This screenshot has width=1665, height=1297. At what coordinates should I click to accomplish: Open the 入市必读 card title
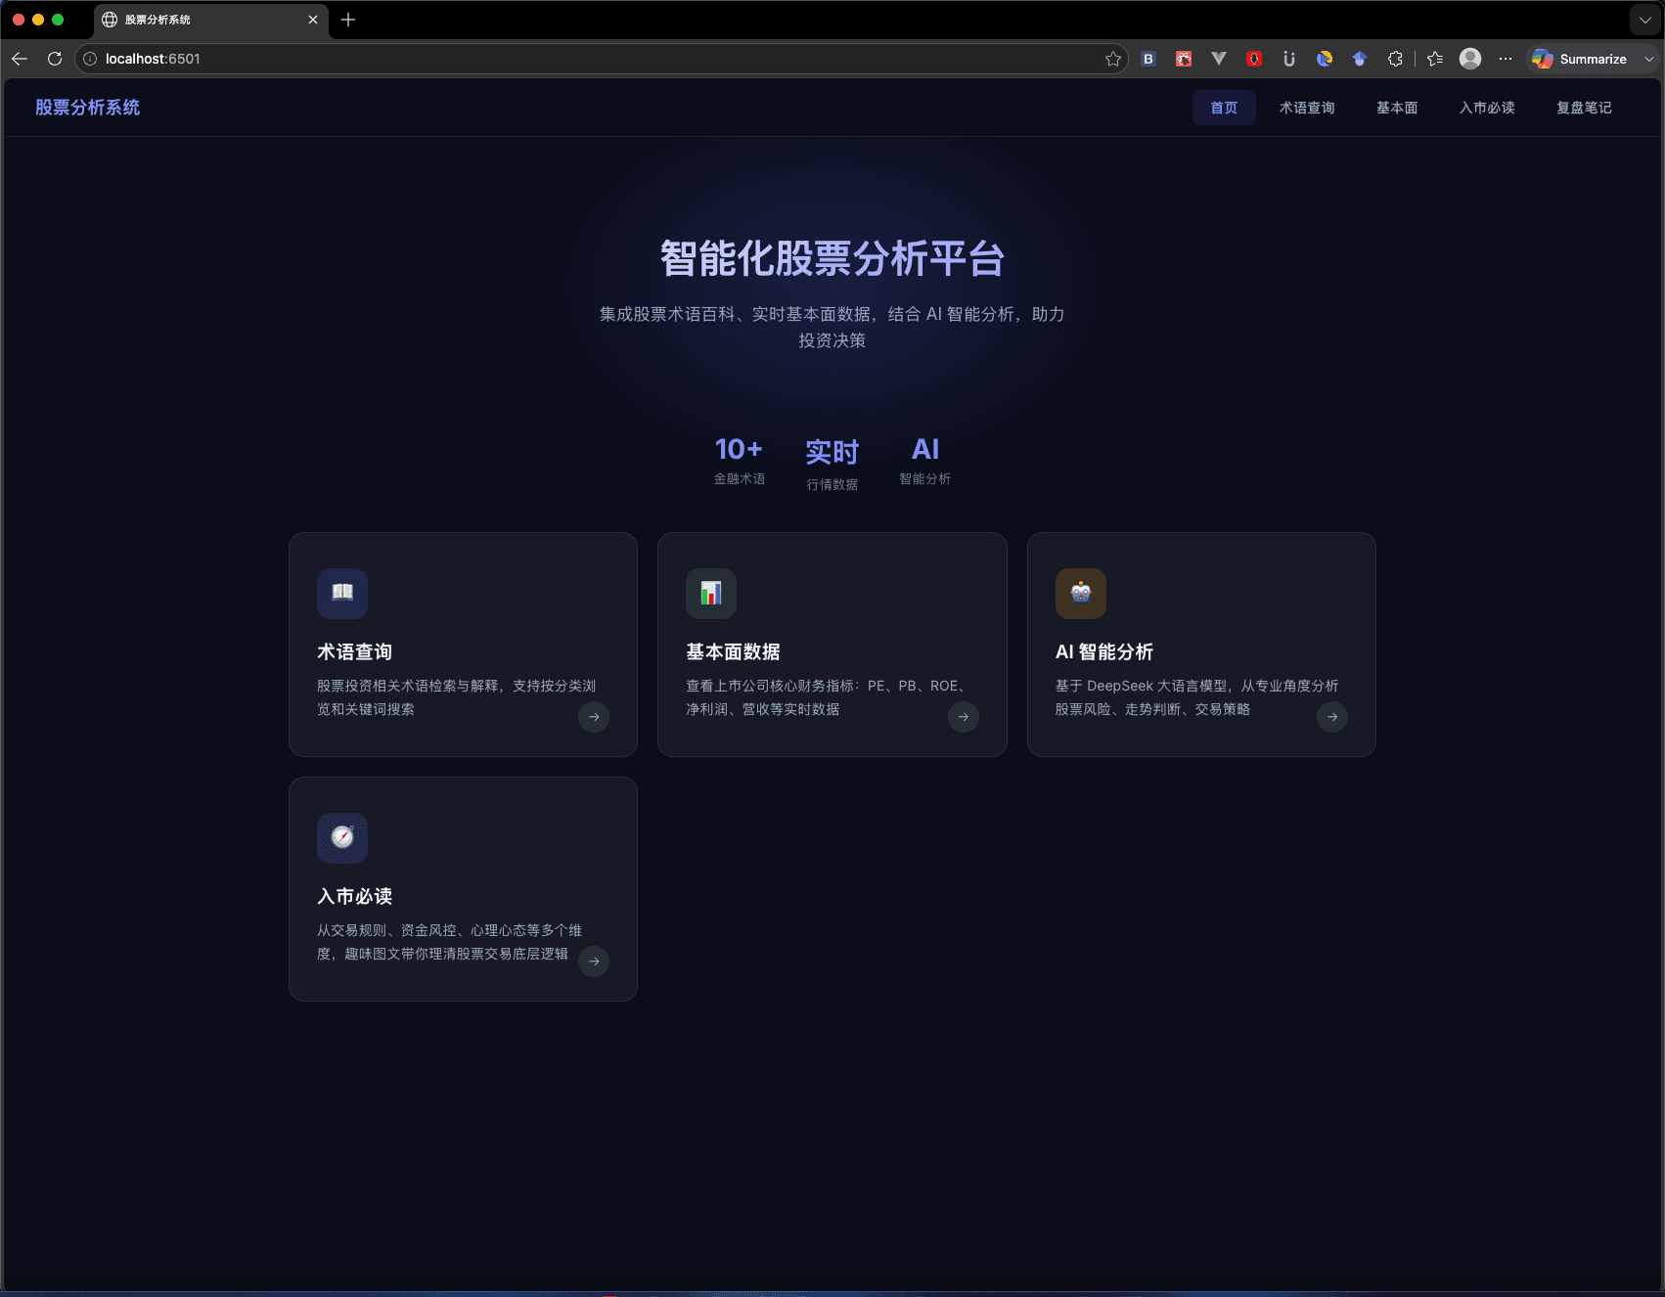tap(354, 897)
